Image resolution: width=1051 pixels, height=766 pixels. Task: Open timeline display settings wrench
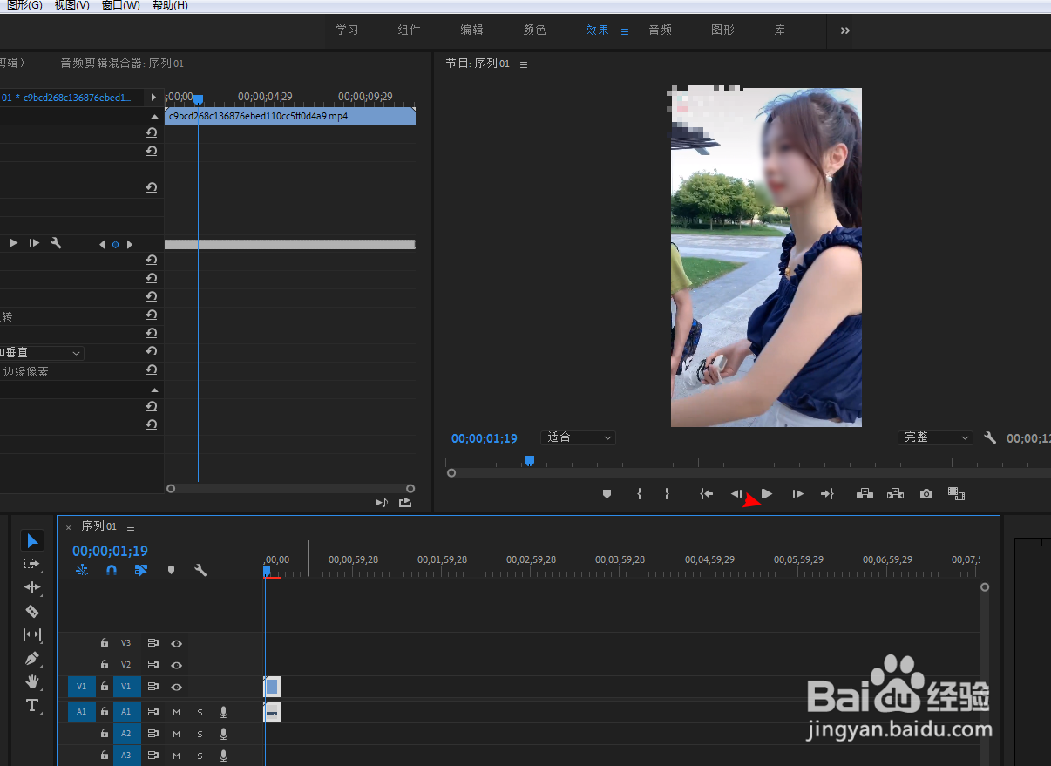click(x=200, y=571)
